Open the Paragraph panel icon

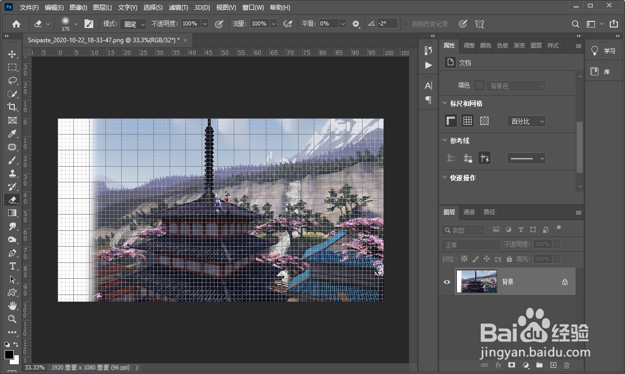(428, 100)
